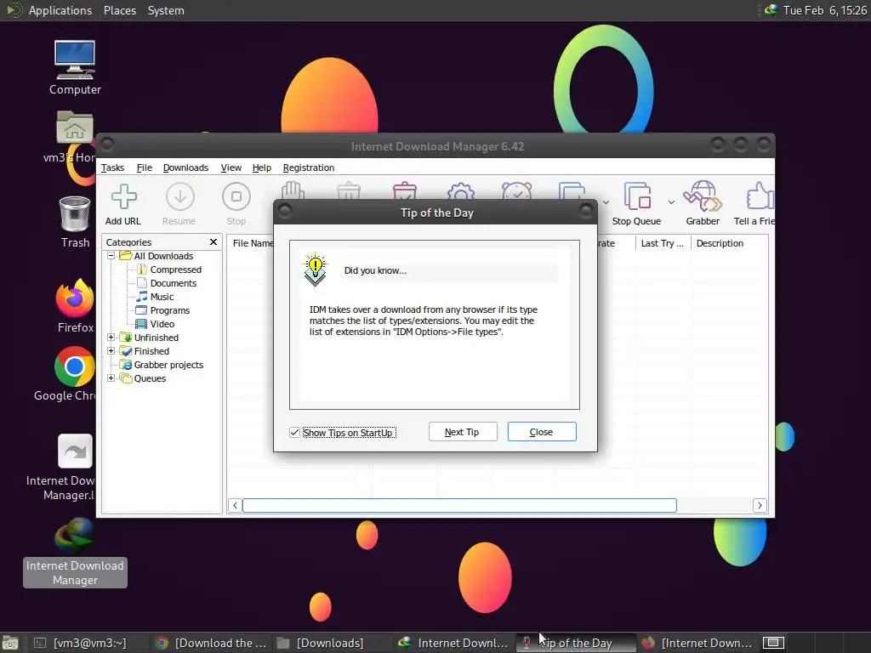Open the View menu
Viewport: 871px width, 653px height.
click(231, 168)
